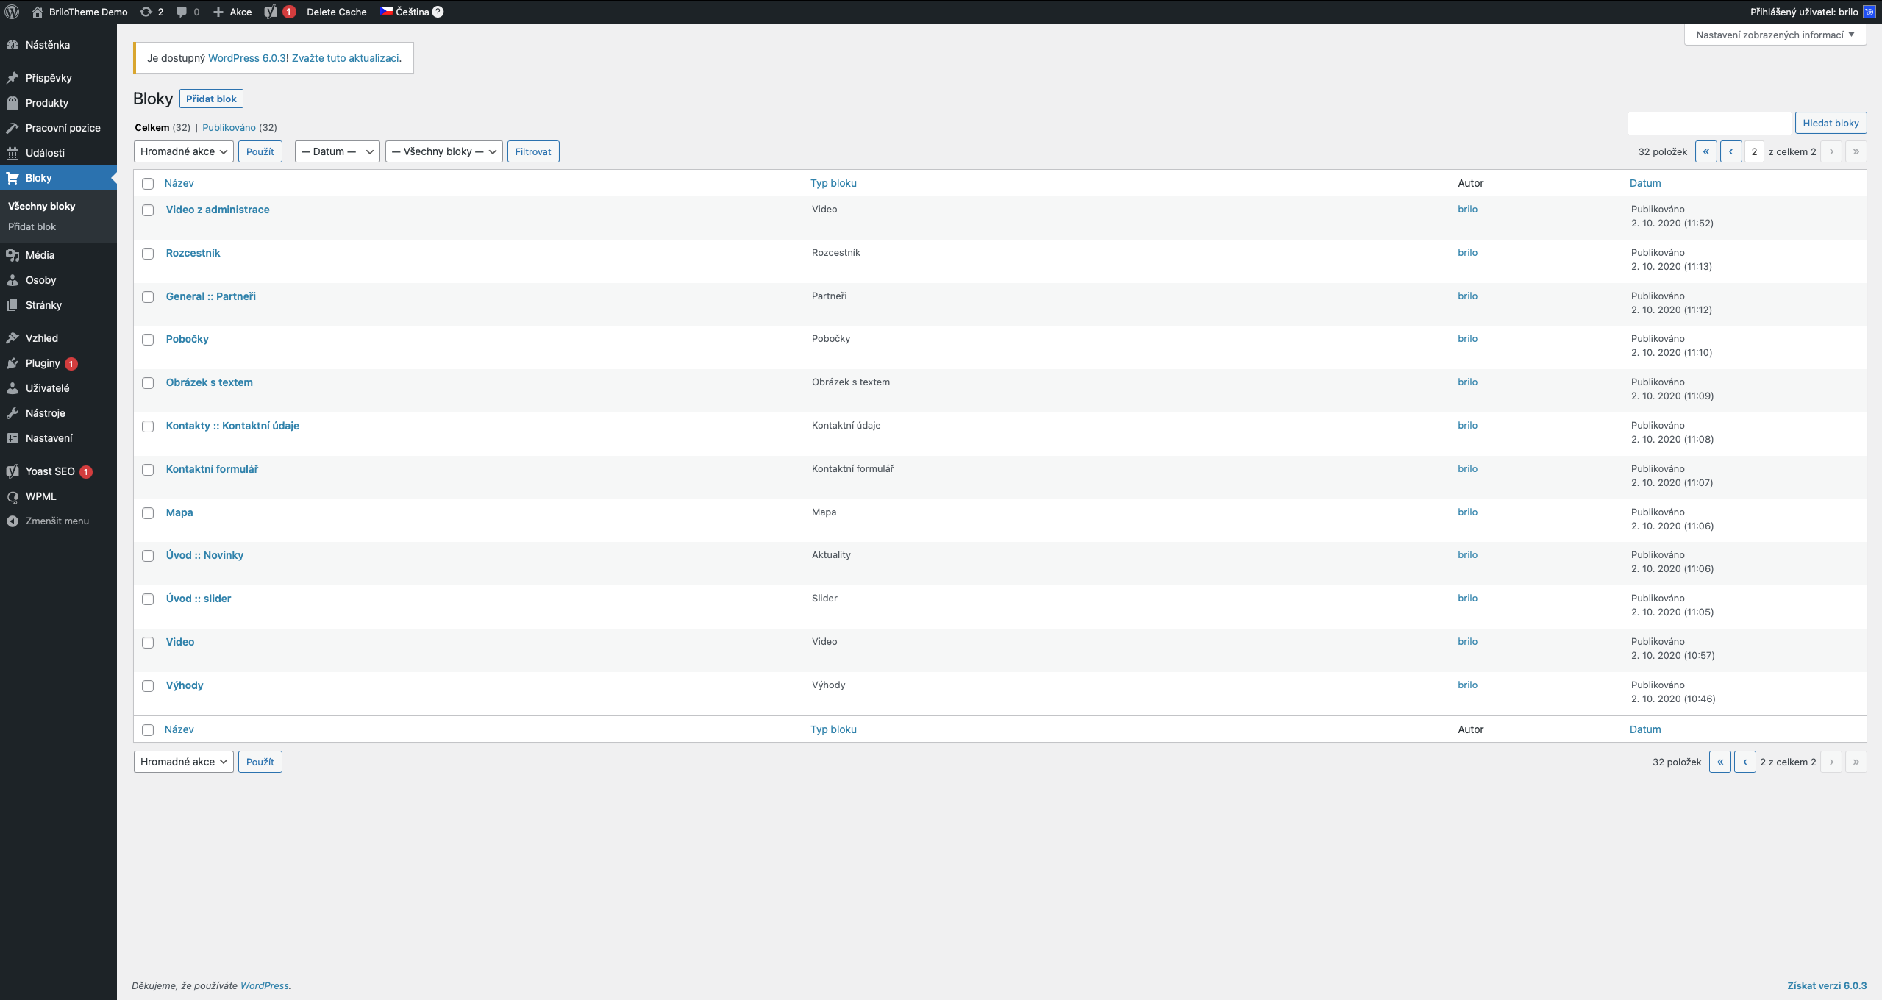Open the WordPress 6.0.3 update link
This screenshot has height=1000, width=1882.
[246, 58]
